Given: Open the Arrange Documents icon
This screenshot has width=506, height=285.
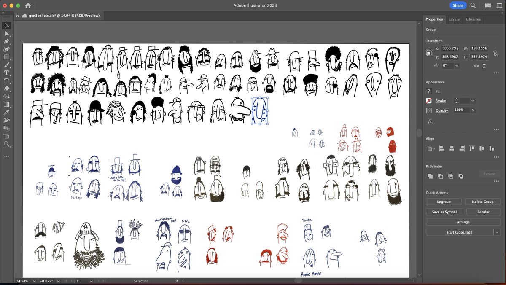Looking at the screenshot, I should pyautogui.click(x=488, y=5).
